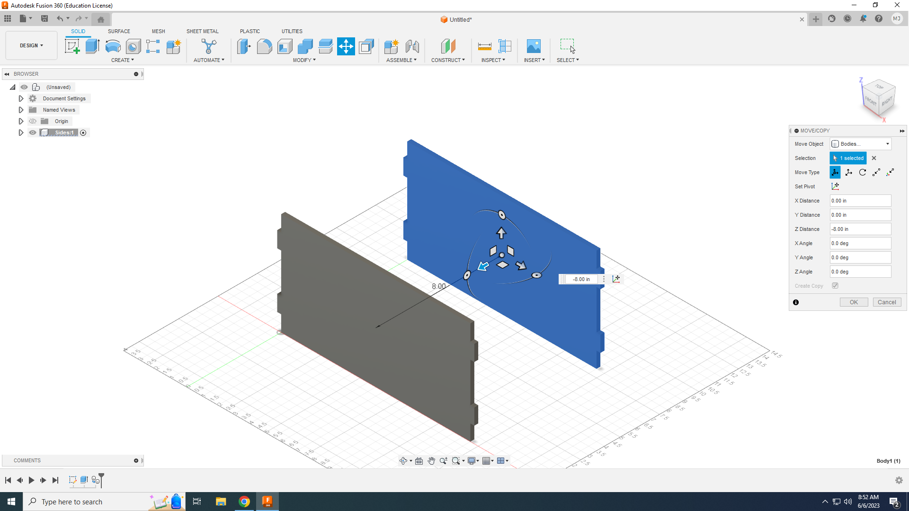Open the SHEET METAL tab
The width and height of the screenshot is (909, 511).
click(202, 31)
